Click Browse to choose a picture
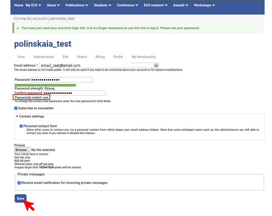Screen dimensions: 272x216 tap(22, 150)
